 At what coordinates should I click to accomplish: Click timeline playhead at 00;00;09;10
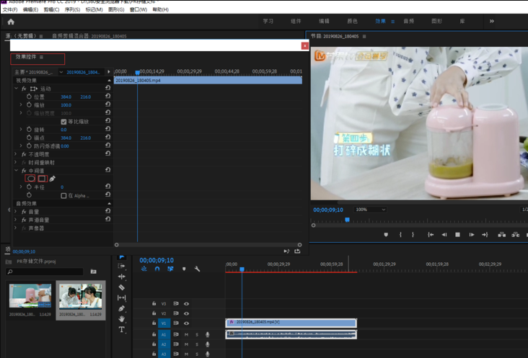(242, 269)
